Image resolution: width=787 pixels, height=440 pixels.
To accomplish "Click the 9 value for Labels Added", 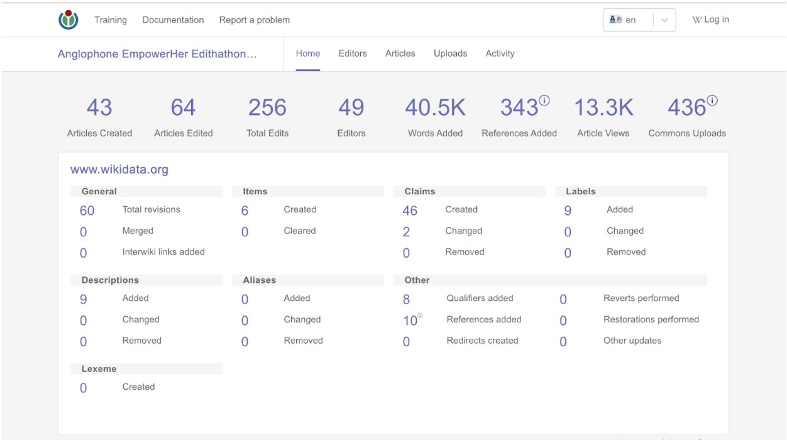I will pos(568,211).
